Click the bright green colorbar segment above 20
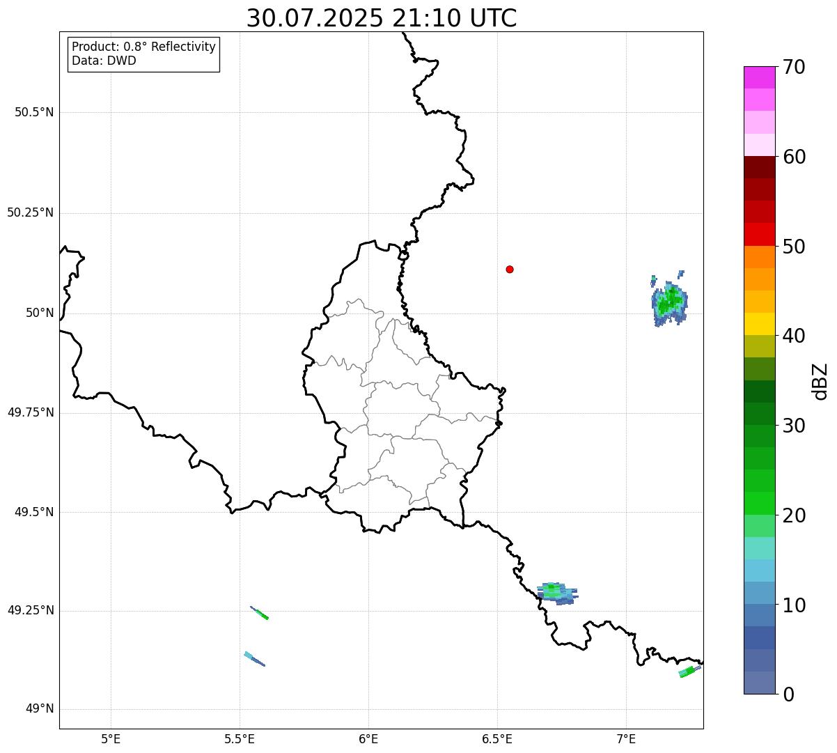Viewport: 837px width, 753px height. tap(759, 503)
